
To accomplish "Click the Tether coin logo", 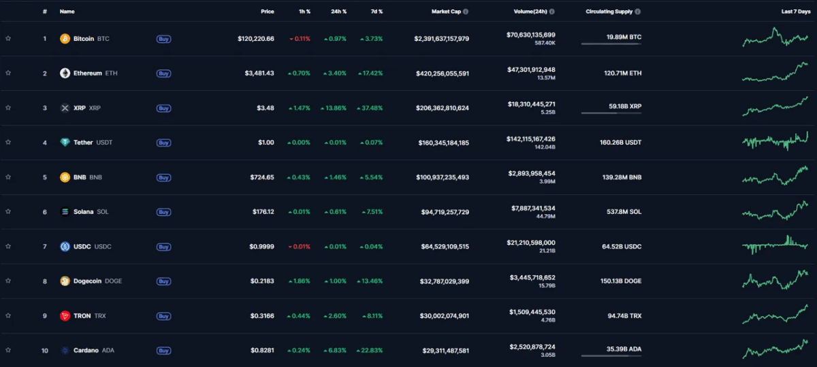I will tap(65, 143).
